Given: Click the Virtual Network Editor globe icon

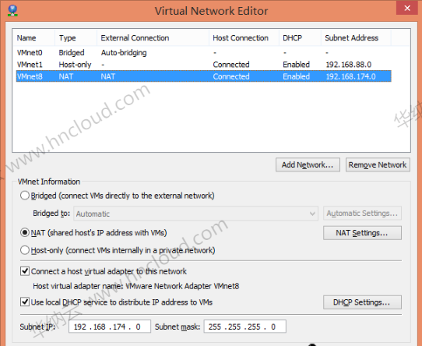Looking at the screenshot, I should pos(12,10).
